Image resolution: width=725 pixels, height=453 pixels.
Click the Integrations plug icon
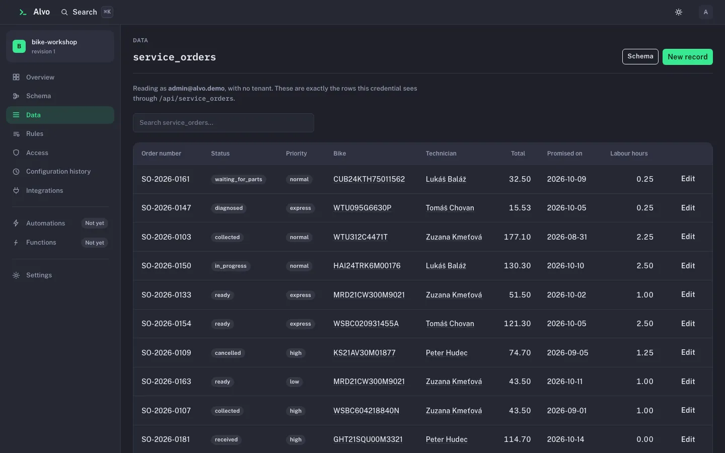pyautogui.click(x=16, y=190)
